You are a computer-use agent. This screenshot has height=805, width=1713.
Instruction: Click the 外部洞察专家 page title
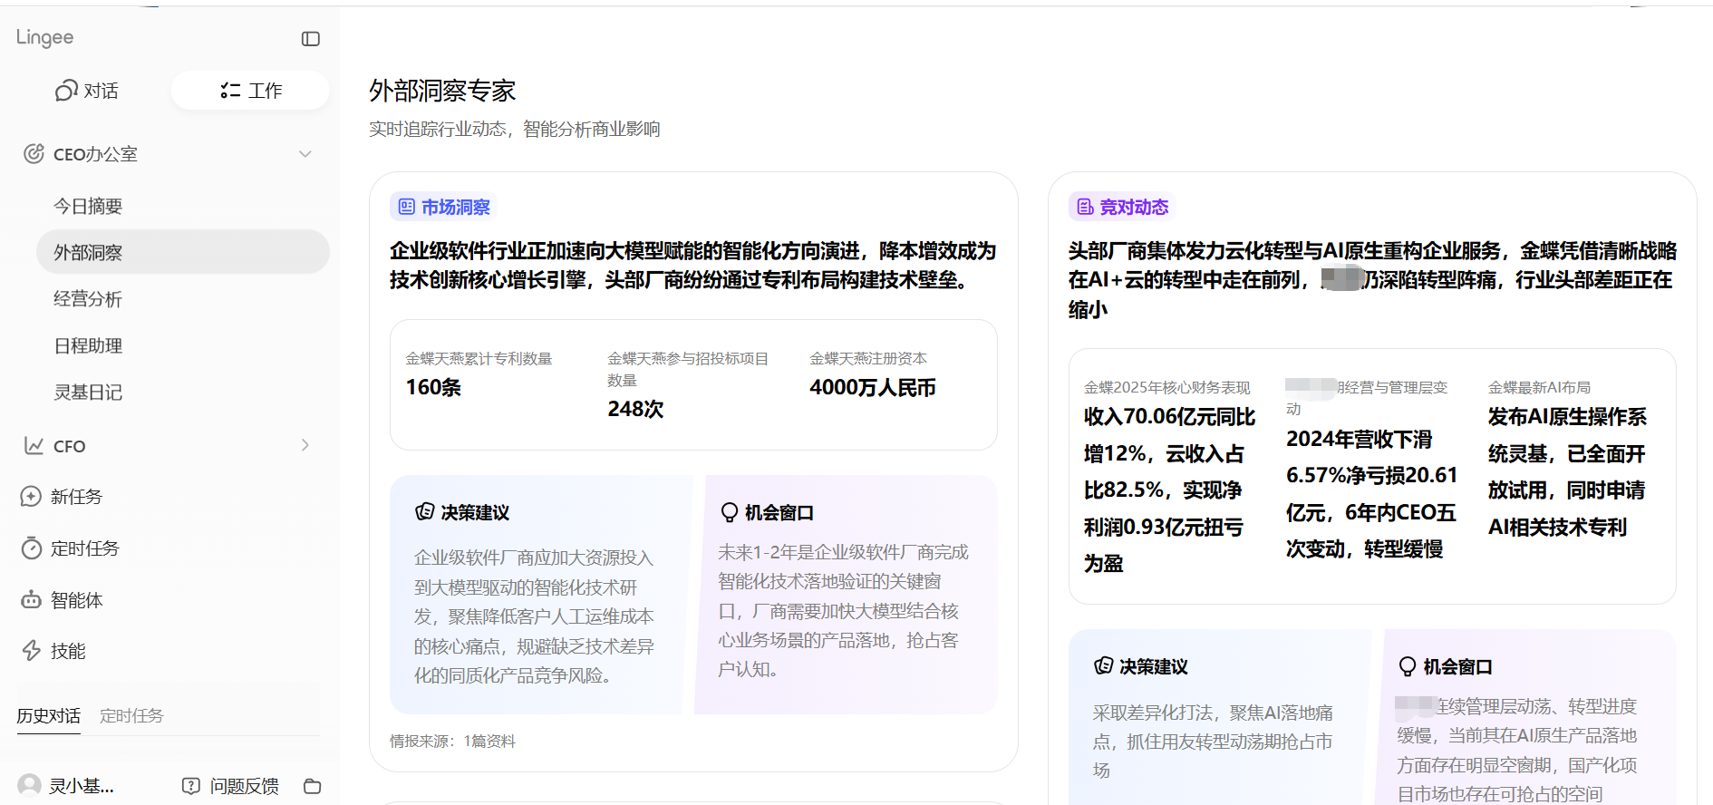click(x=442, y=91)
